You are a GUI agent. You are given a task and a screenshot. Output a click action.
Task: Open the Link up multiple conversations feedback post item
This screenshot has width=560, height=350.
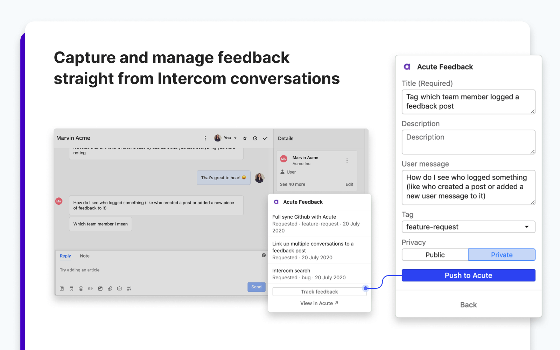(320, 251)
